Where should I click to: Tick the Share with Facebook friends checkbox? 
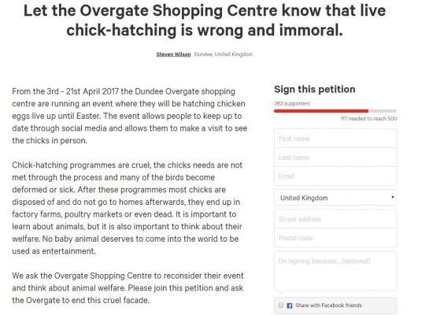[x=280, y=306]
